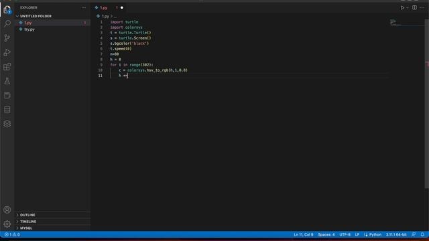Click the feedback icon in status bar

pos(414,234)
